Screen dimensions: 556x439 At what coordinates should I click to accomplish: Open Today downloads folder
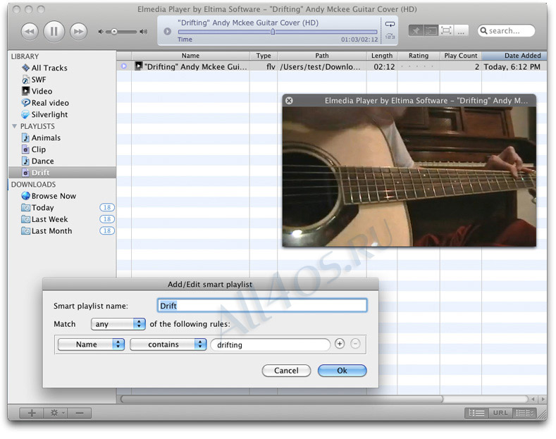tap(42, 207)
